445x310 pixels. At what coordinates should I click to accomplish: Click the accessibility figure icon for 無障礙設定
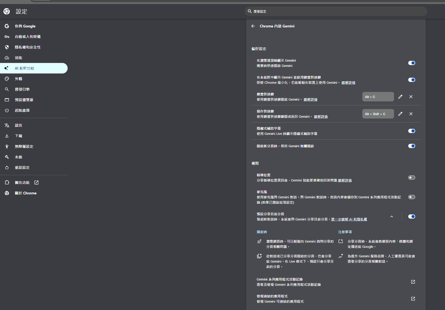7,146
